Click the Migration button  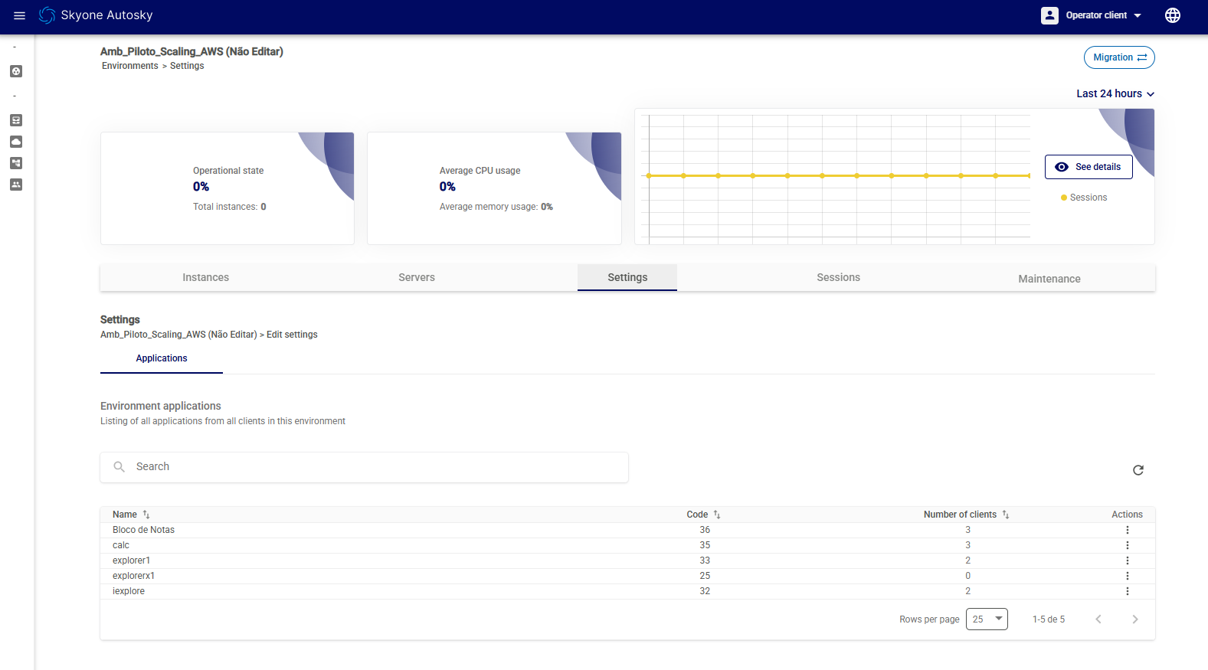pyautogui.click(x=1118, y=57)
